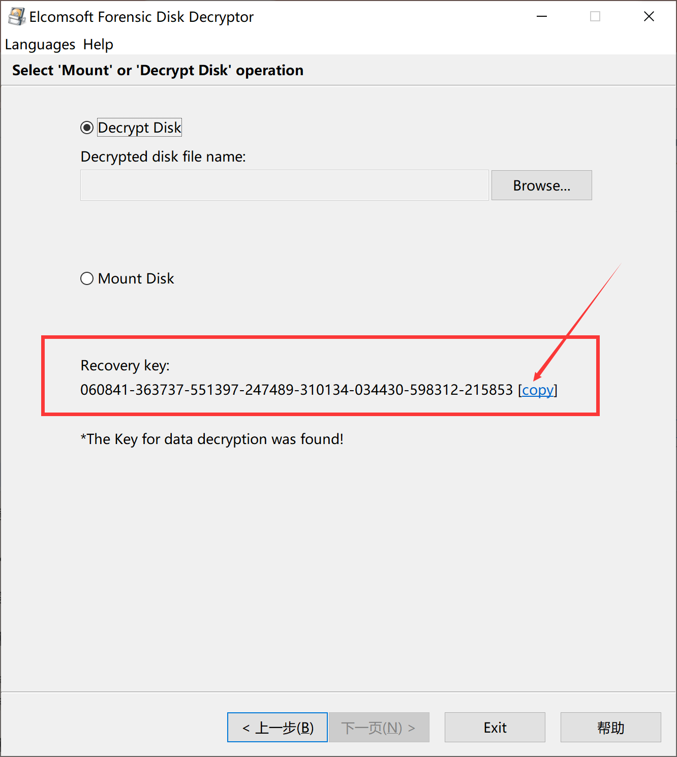The width and height of the screenshot is (677, 757).
Task: Close the Forensic Disk Decryptor window
Action: (649, 17)
